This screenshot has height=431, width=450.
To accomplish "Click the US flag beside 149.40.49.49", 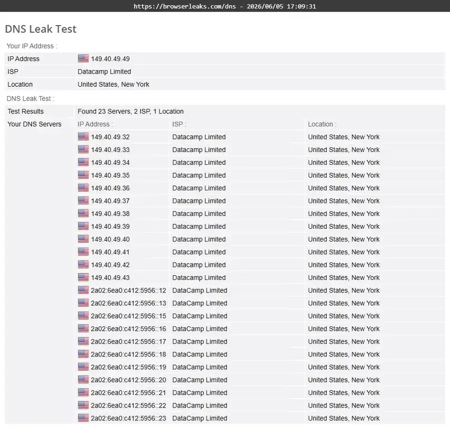I will 83,58.
